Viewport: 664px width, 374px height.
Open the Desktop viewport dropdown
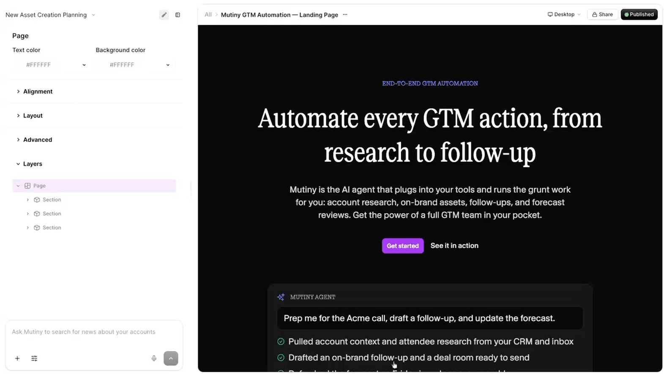(x=564, y=14)
